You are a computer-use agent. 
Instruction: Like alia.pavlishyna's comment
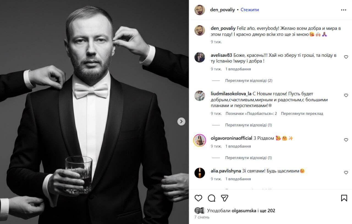[x=346, y=173]
